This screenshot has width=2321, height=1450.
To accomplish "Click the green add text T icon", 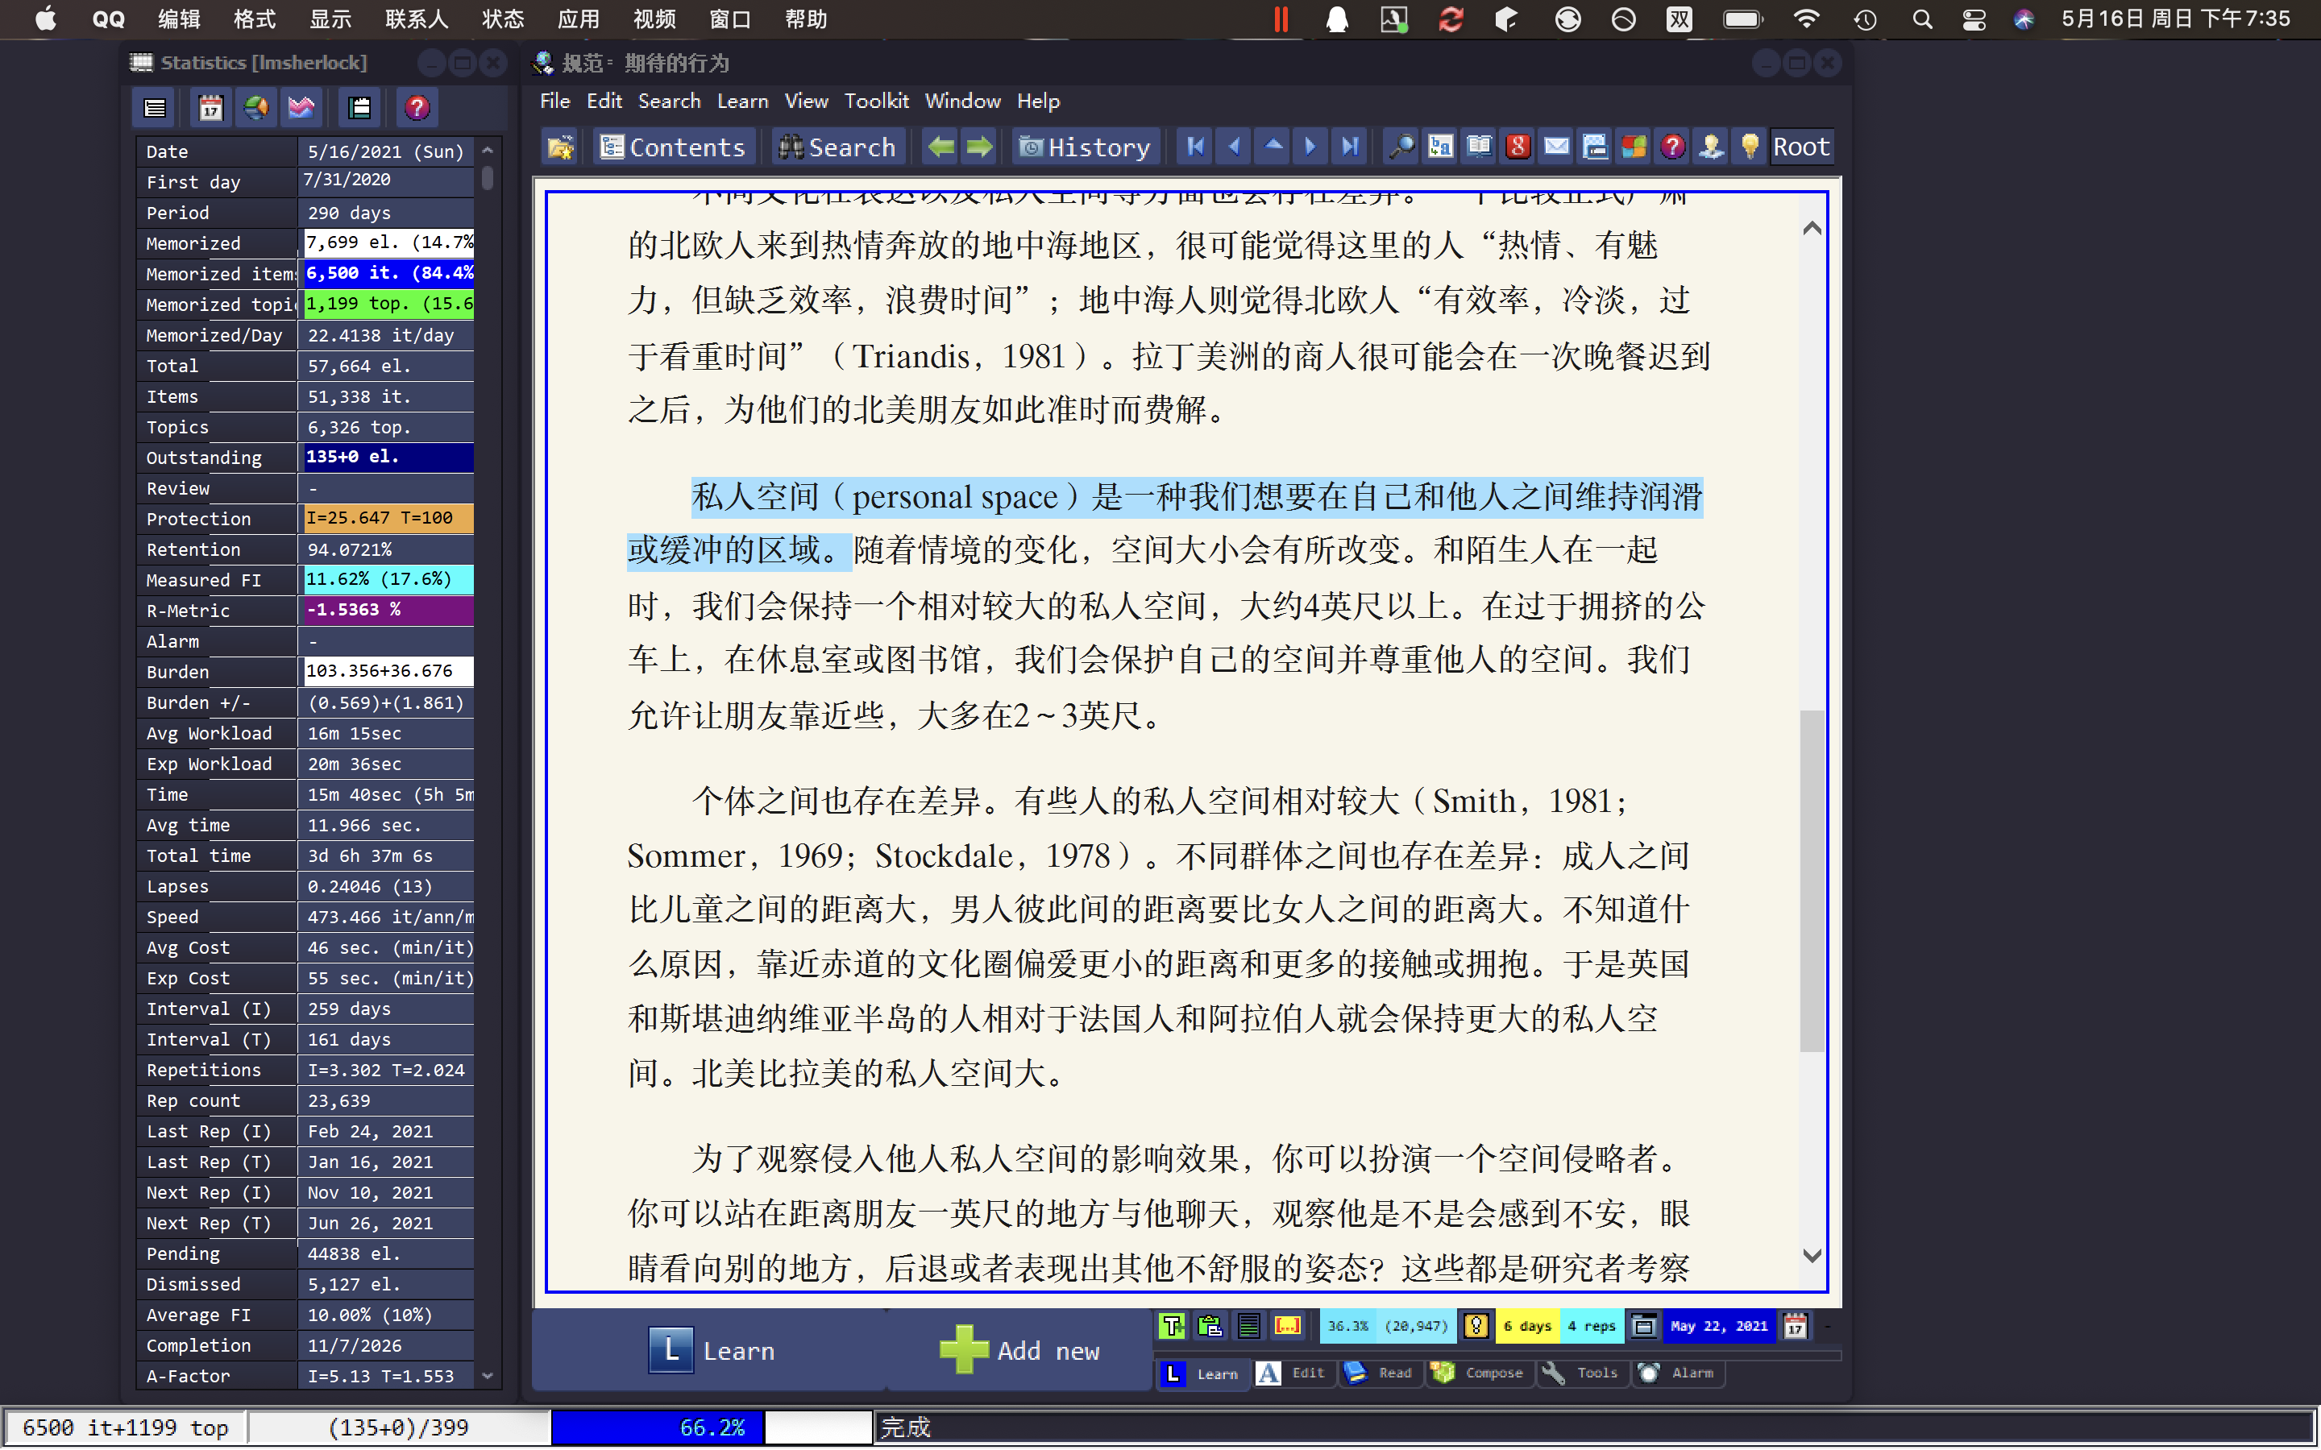I will 1172,1326.
